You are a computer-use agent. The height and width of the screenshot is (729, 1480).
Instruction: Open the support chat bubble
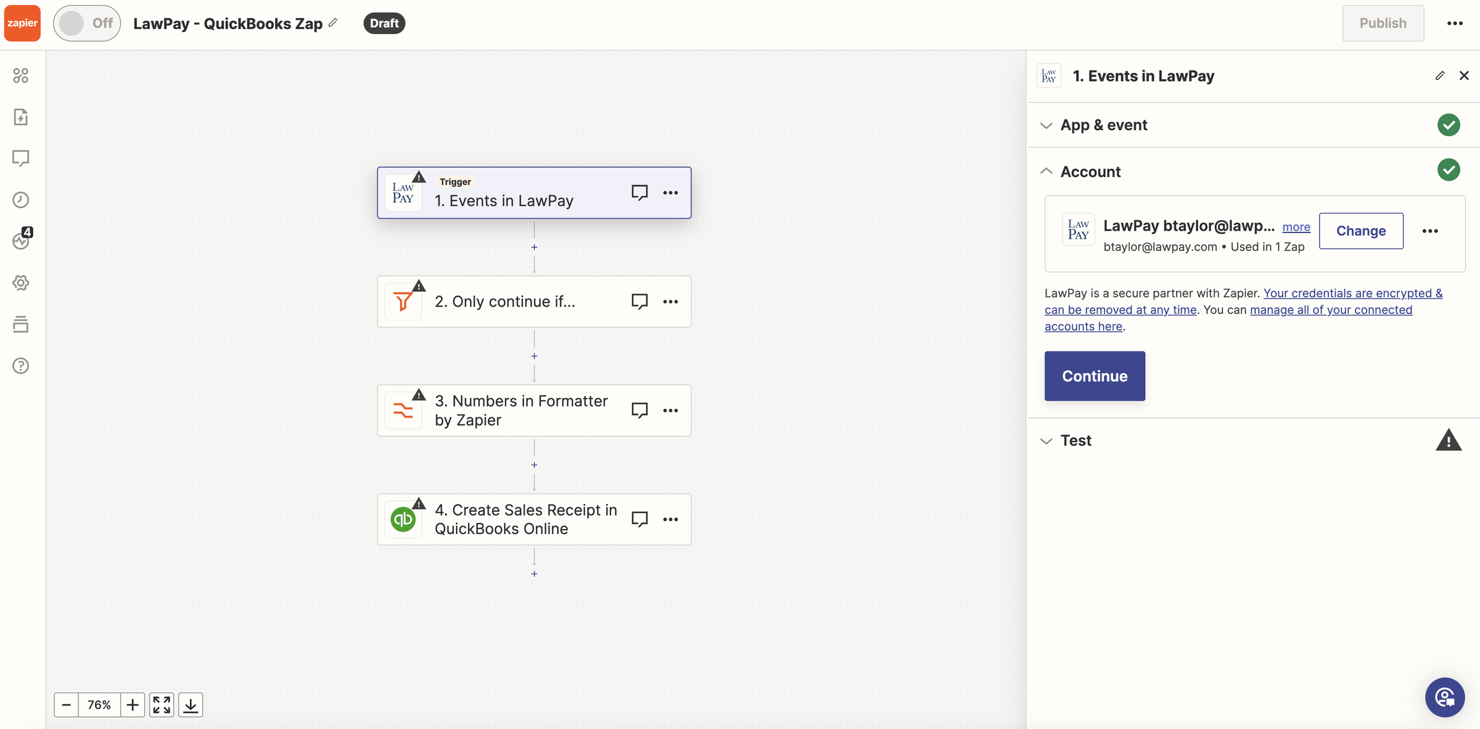(x=1445, y=698)
